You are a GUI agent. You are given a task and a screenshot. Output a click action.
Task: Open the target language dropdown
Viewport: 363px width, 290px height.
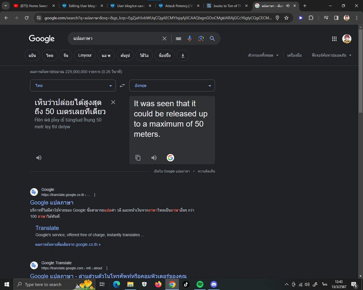(172, 86)
